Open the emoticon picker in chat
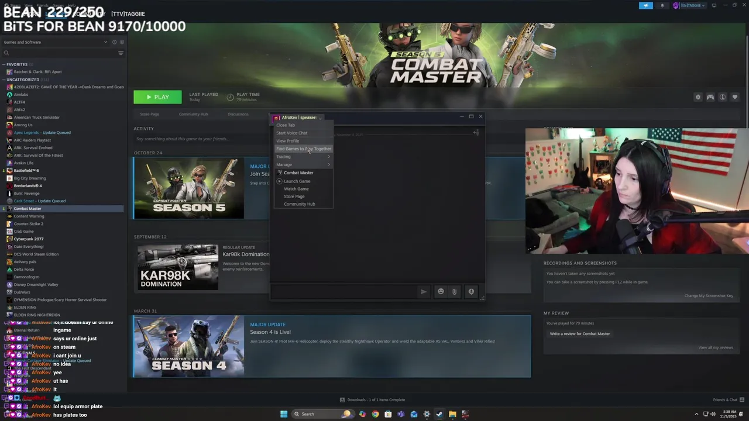The image size is (749, 421). point(441,292)
